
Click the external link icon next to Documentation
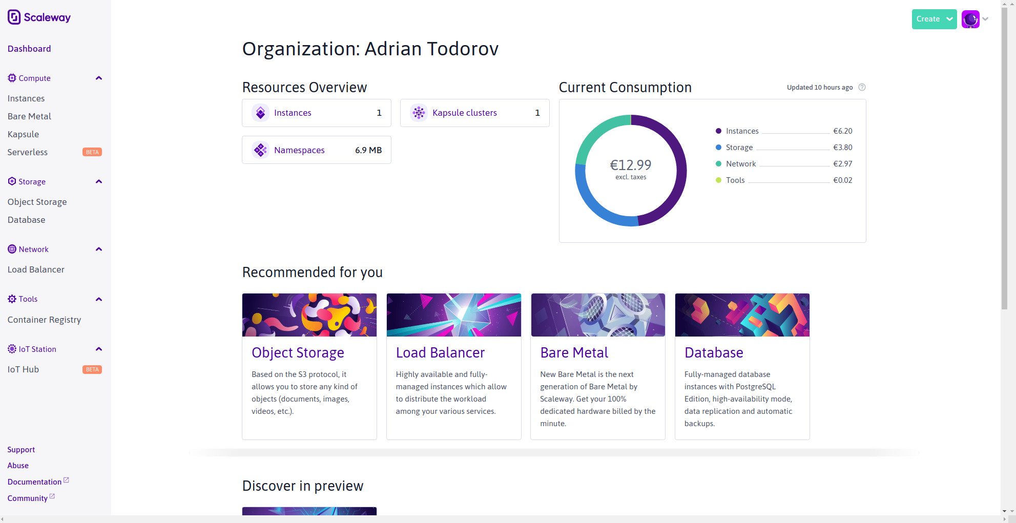(x=66, y=480)
